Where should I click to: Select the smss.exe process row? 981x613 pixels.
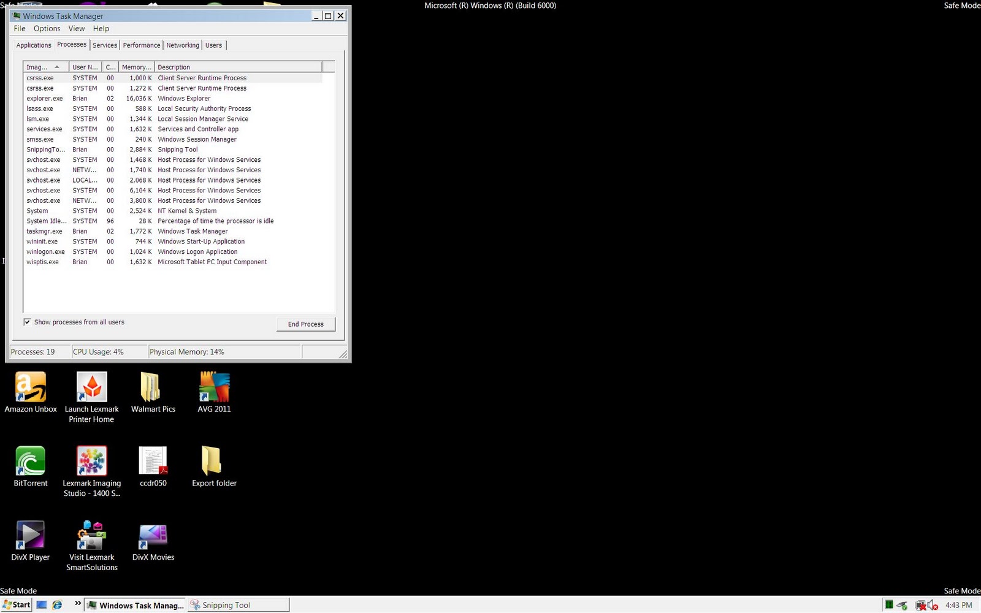[173, 139]
